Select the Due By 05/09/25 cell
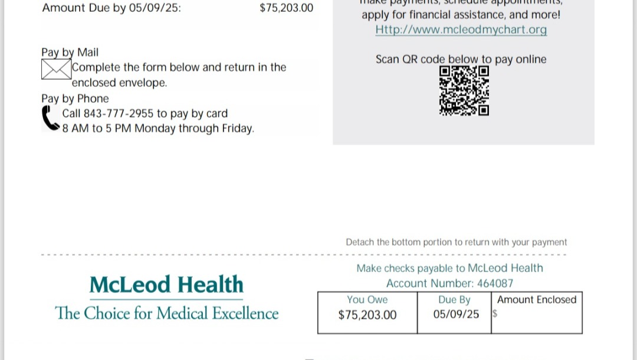The height and width of the screenshot is (360, 637). point(454,313)
